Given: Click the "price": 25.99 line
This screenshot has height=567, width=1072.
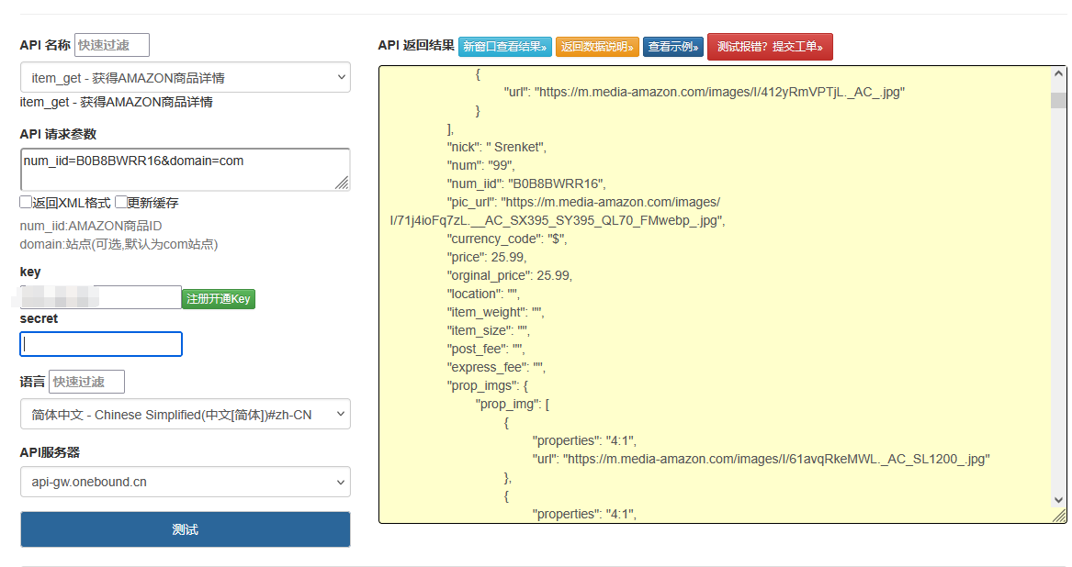Looking at the screenshot, I should (487, 257).
